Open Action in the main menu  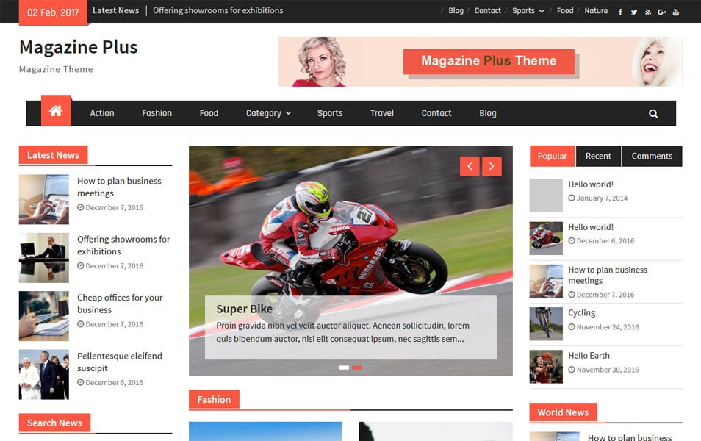point(102,113)
